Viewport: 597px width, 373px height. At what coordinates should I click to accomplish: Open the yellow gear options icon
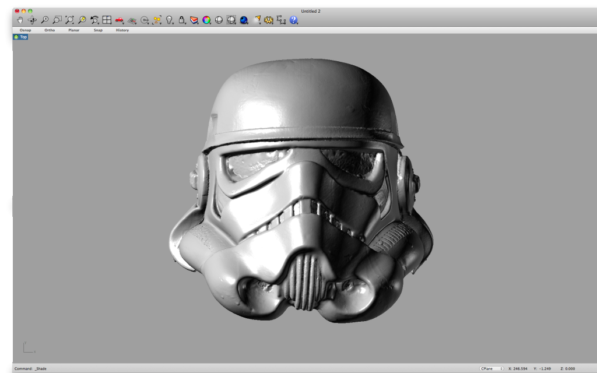pos(269,20)
